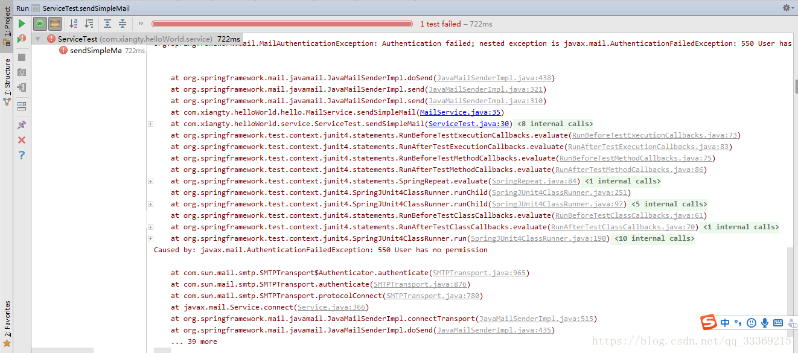Expand the '<8 internal calls>' stack frames
798x353 pixels.
[150, 123]
